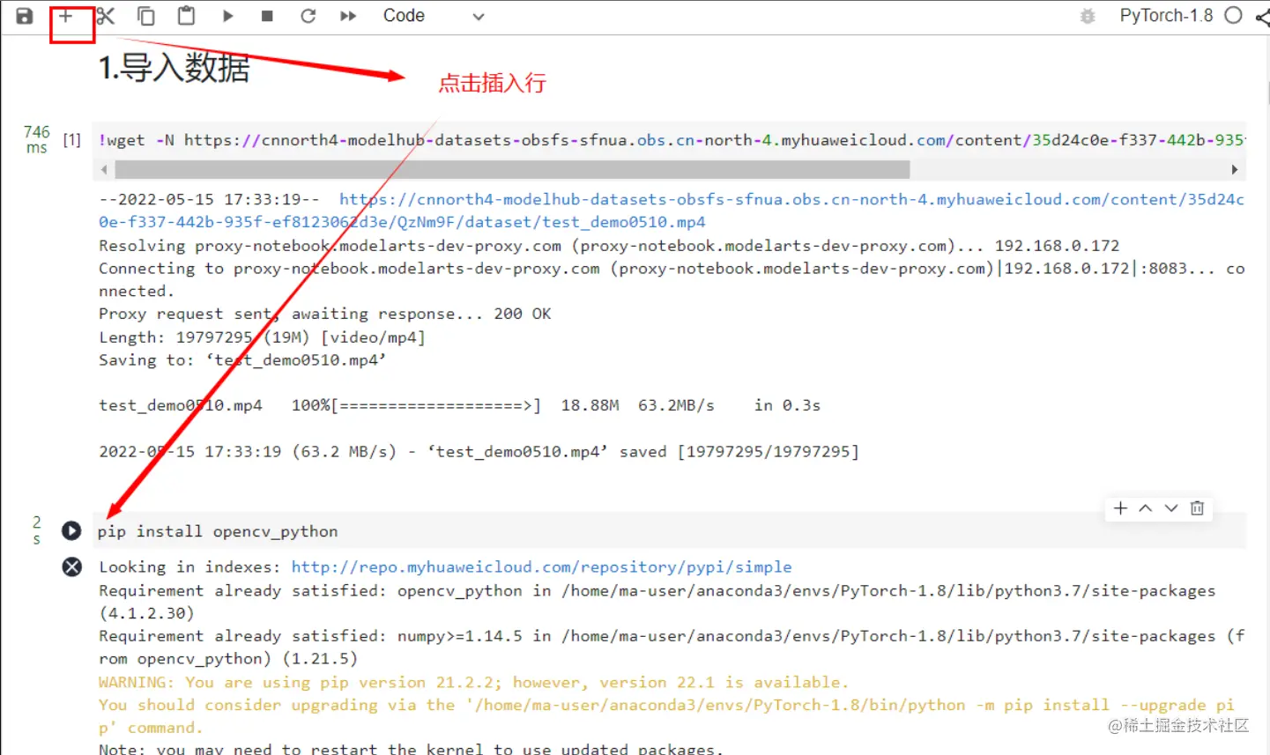Restart kernel and run all cells
Viewport: 1270px width, 755px height.
[348, 16]
